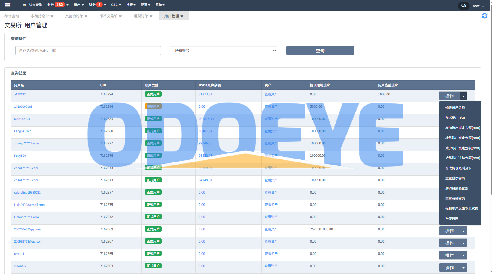The height and width of the screenshot is (274, 492).
Task: Close the 永续持仓单 tab
Action: (52, 16)
